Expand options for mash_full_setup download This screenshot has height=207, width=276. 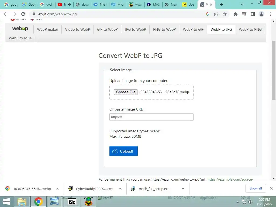(x=183, y=189)
